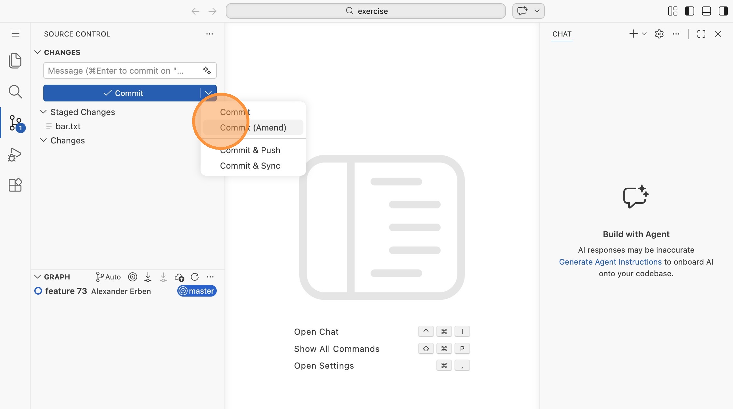
Task: Open the Run and Debug view
Action: (15, 155)
